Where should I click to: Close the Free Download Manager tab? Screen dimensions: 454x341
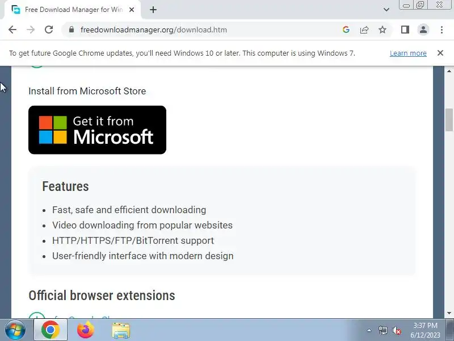coord(132,10)
